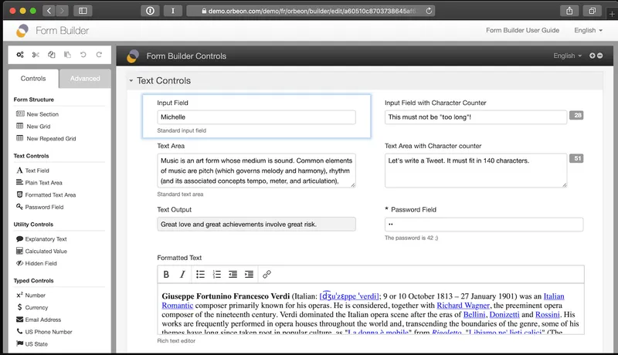Open the English language dropdown in top bar
618x355 pixels.
(x=588, y=30)
